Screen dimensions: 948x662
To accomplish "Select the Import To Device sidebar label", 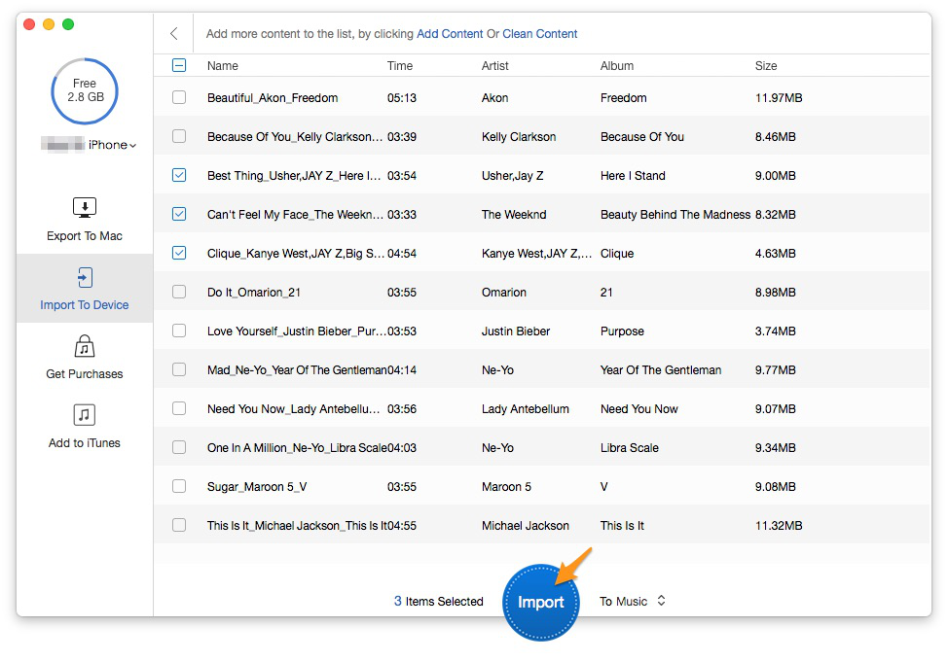I will [85, 305].
